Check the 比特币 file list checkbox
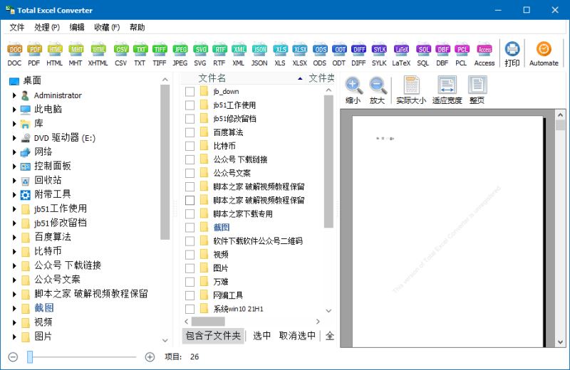Image resolution: width=570 pixels, height=370 pixels. (190, 146)
